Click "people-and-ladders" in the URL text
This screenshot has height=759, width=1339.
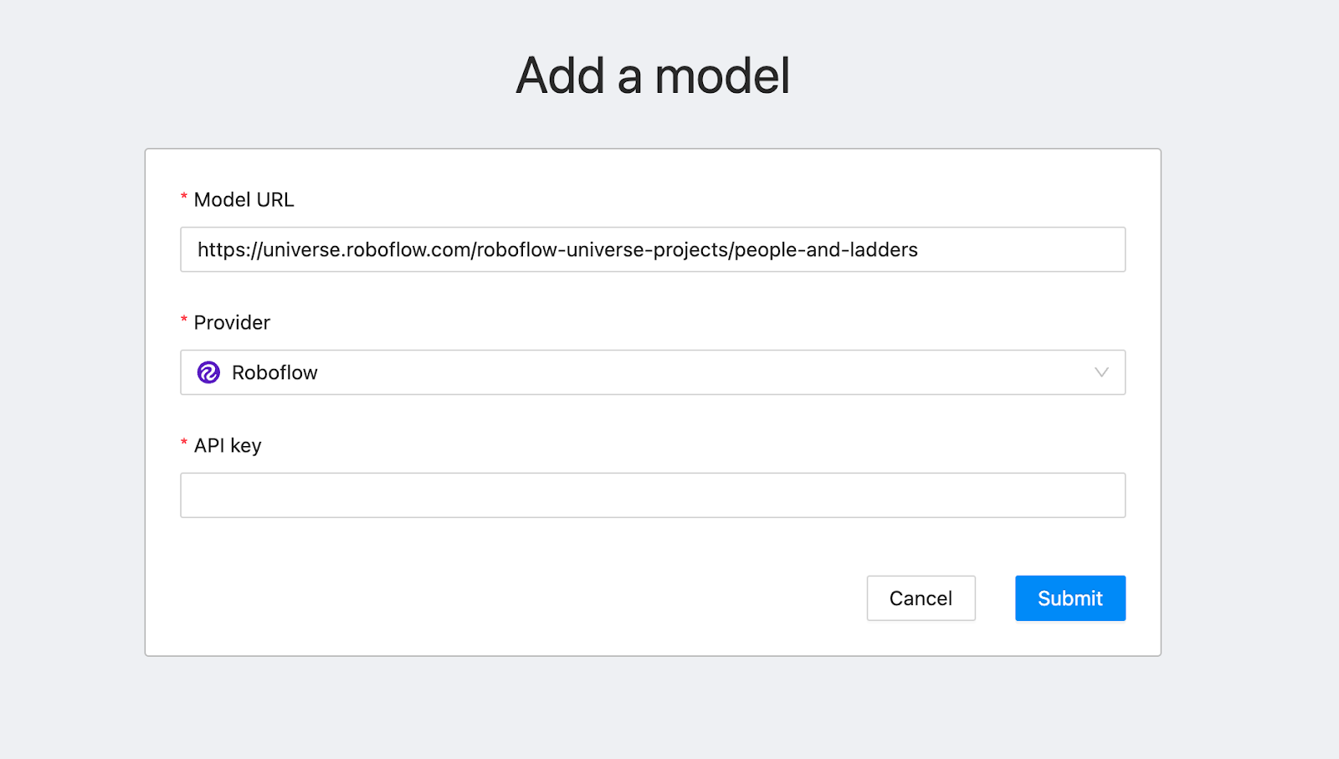[x=826, y=249]
